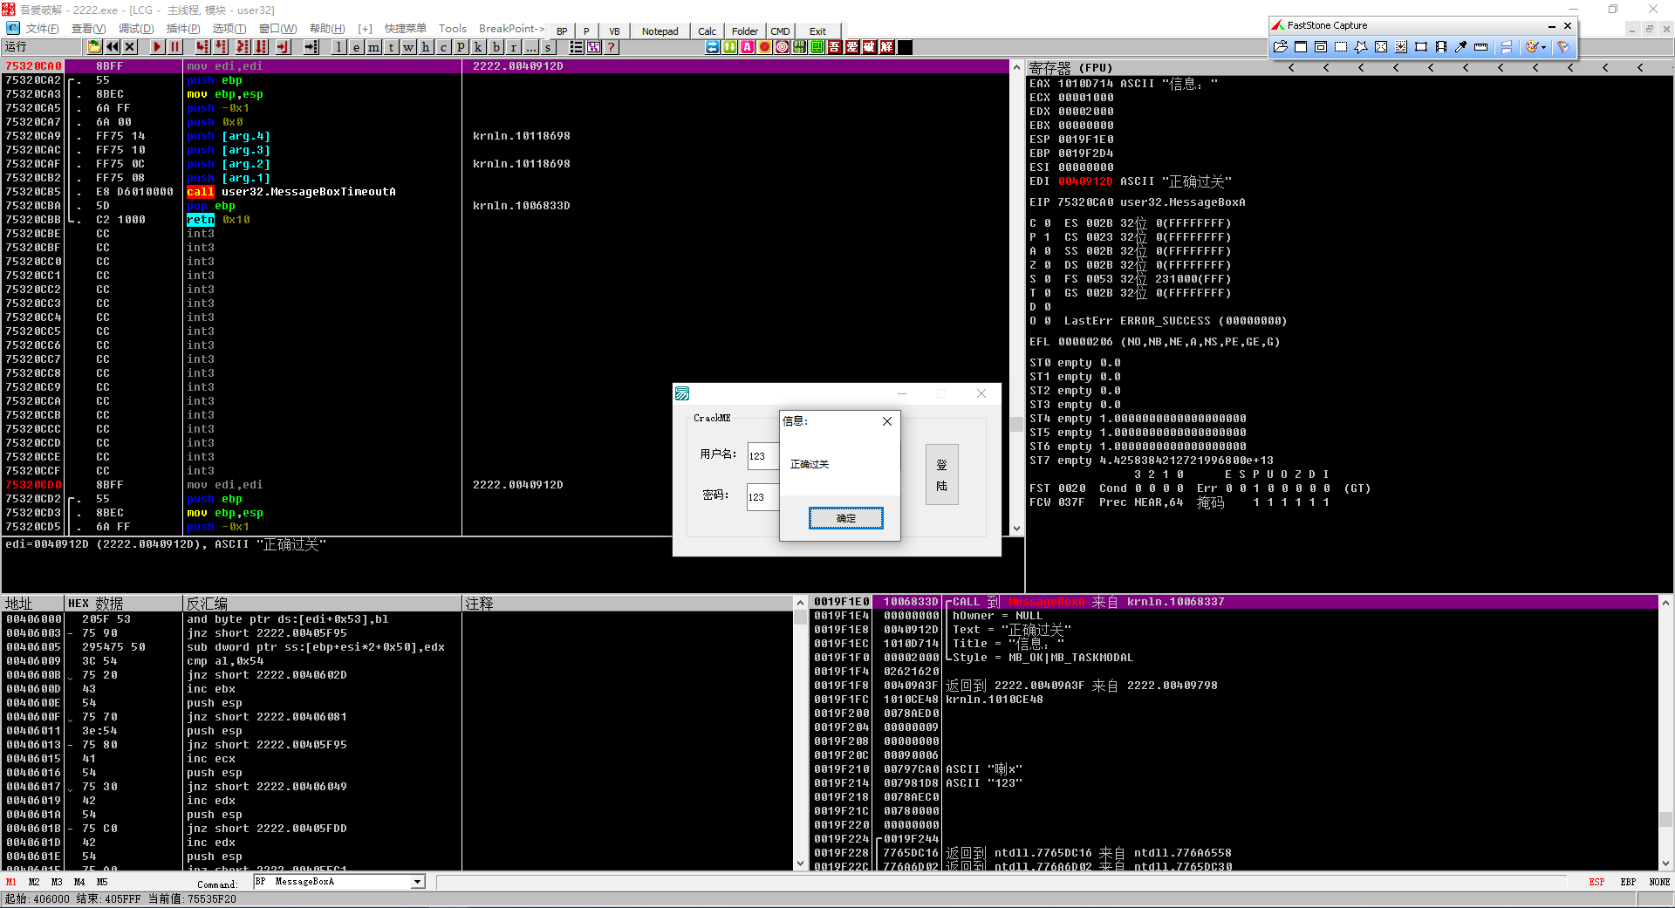Viewport: 1675px width, 908px height.
Task: Step into with the first red step icon
Action: pyautogui.click(x=202, y=47)
